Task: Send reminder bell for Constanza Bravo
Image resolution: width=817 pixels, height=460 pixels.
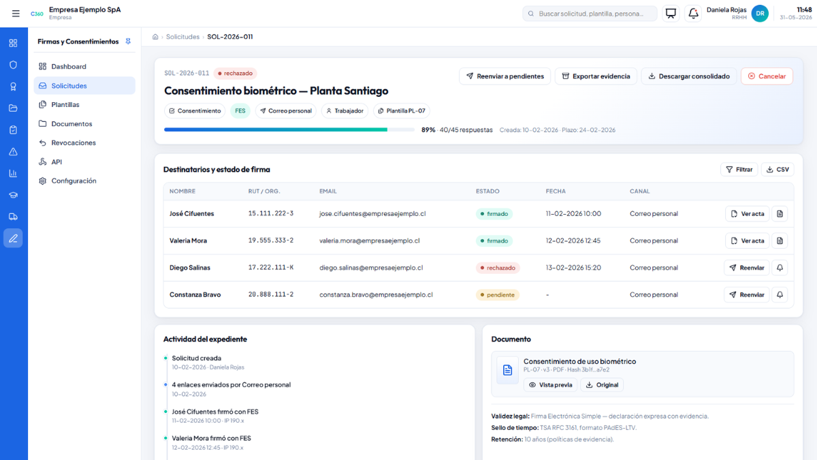Action: pyautogui.click(x=780, y=295)
